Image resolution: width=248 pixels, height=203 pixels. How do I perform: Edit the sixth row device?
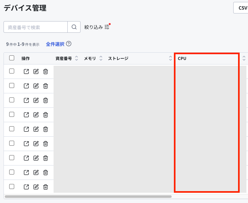click(36, 144)
